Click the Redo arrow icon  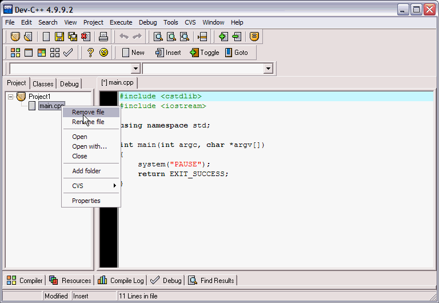tap(137, 37)
